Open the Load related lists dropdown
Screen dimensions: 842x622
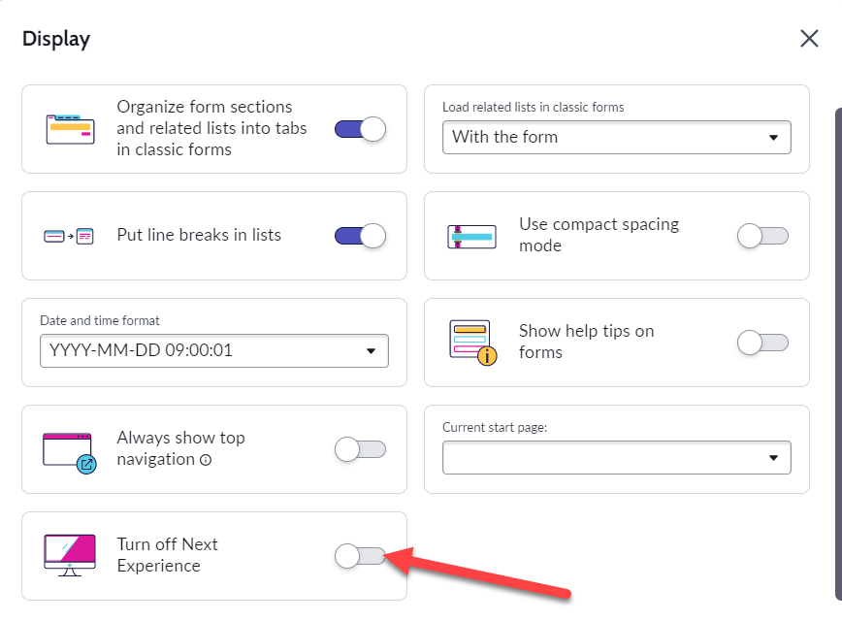[616, 137]
